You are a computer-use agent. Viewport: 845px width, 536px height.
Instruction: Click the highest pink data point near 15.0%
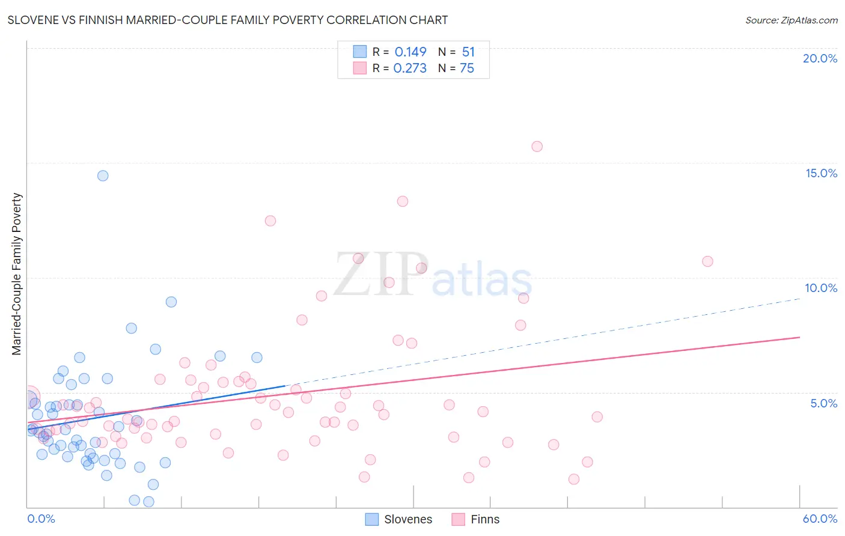[537, 147]
